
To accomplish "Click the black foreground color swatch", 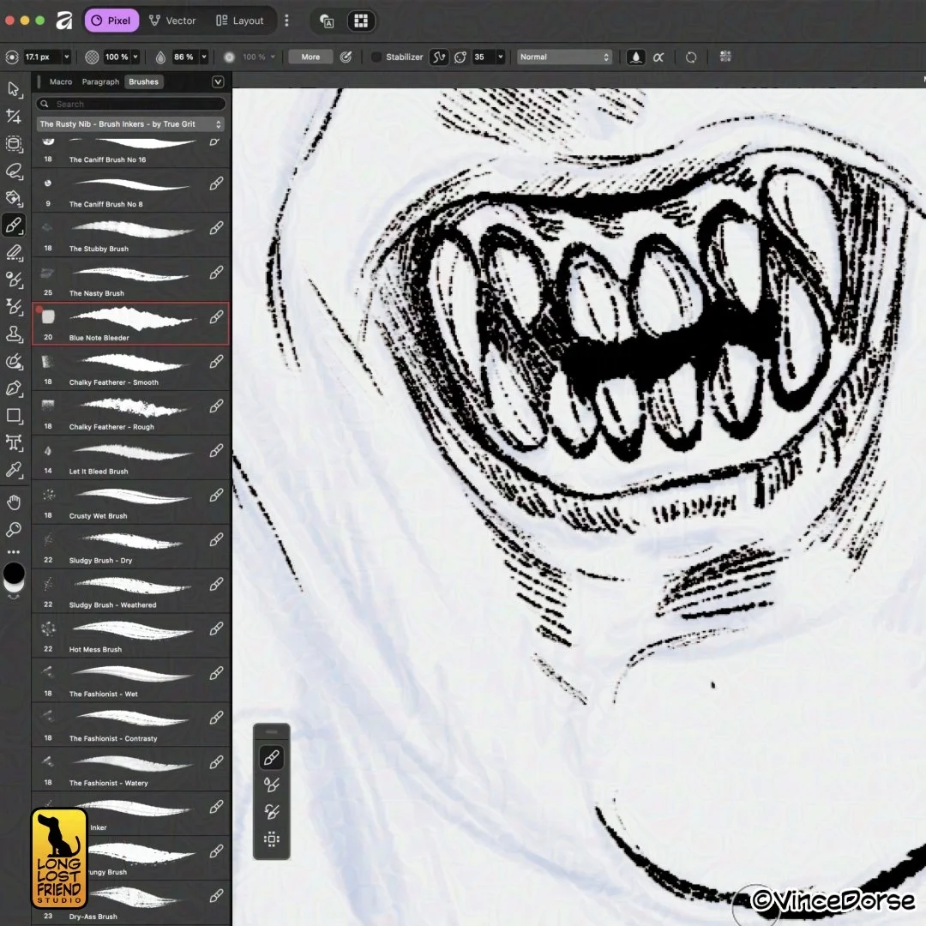I will (x=14, y=572).
